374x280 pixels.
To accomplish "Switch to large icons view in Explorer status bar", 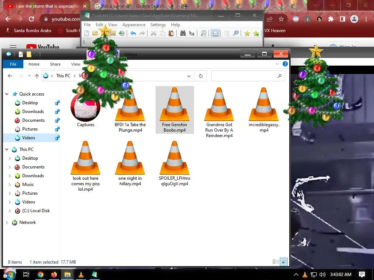I will (284, 262).
